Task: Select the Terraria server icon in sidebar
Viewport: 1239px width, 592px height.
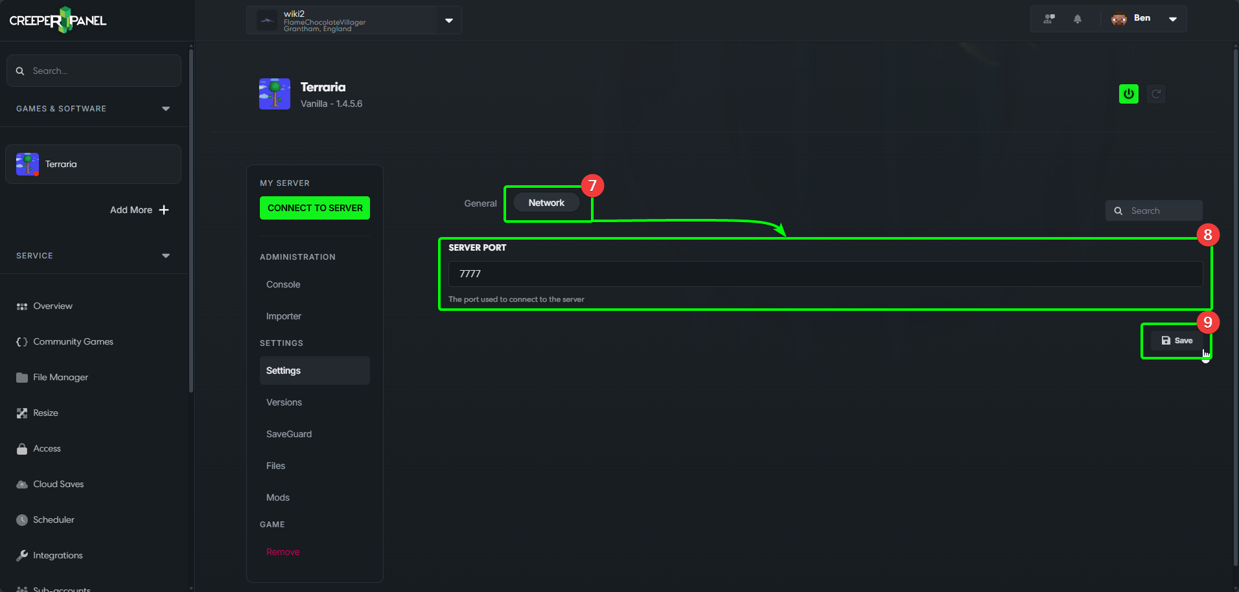Action: click(27, 164)
